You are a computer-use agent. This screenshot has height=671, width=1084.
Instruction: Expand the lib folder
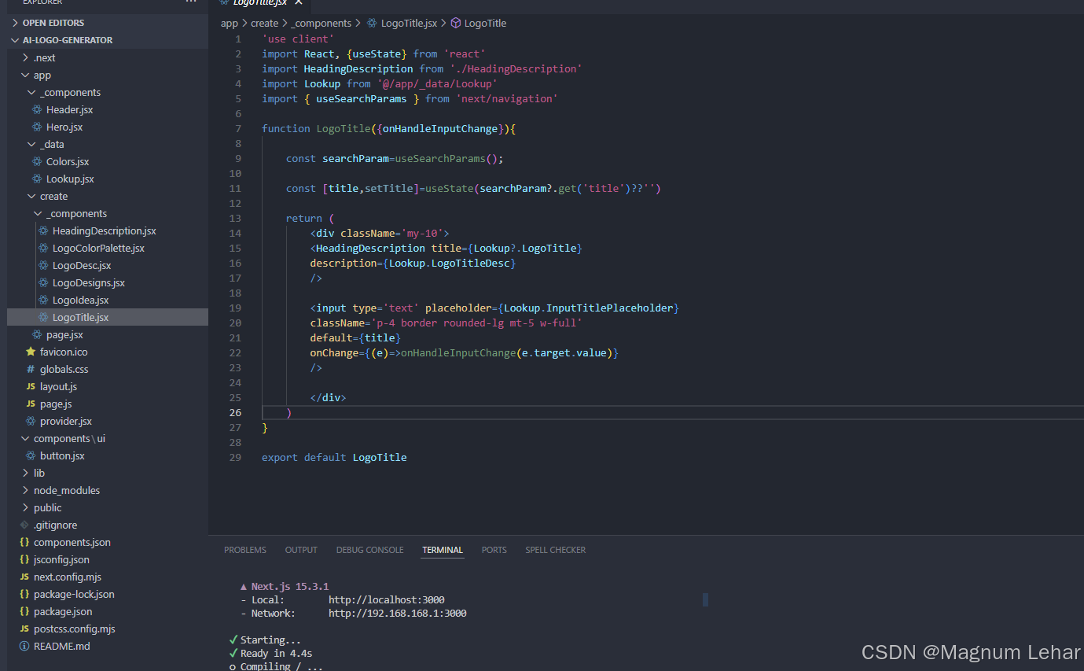pyautogui.click(x=26, y=473)
